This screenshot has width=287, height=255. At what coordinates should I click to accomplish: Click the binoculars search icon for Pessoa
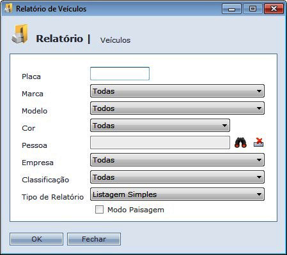point(240,143)
